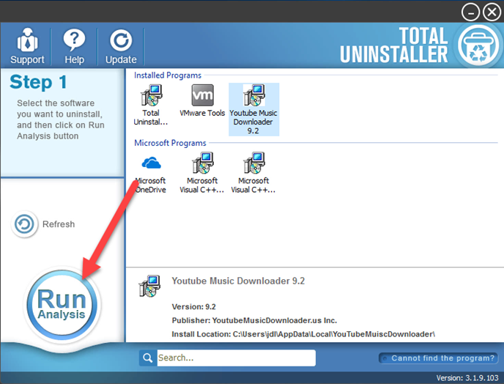Click the 'Version: 9.2' detail text
Screen dimensions: 504x384
(x=194, y=306)
